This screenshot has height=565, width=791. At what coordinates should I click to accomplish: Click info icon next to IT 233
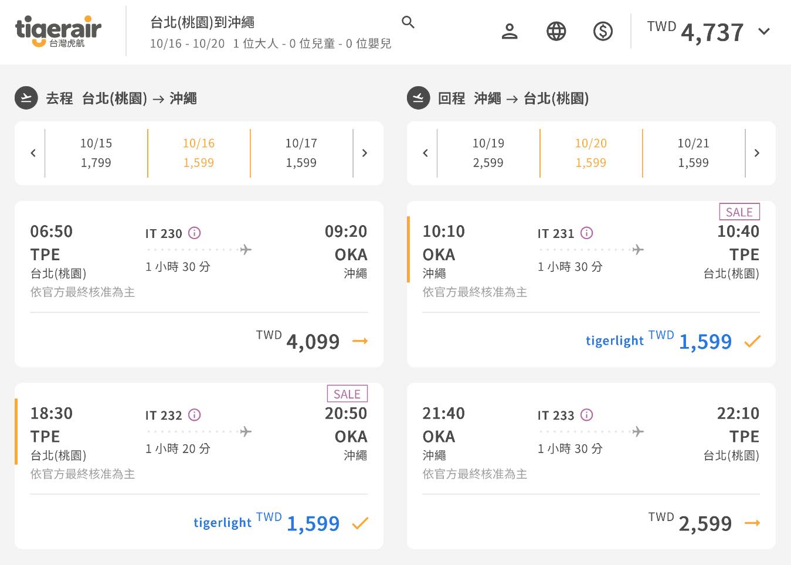(x=586, y=415)
